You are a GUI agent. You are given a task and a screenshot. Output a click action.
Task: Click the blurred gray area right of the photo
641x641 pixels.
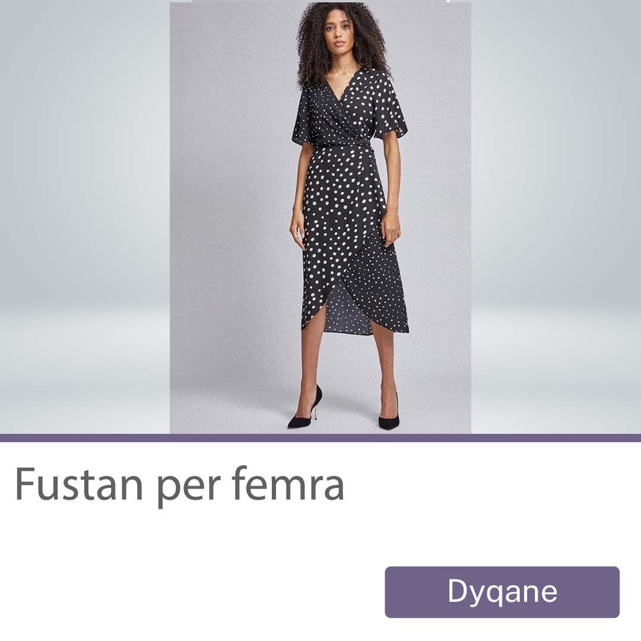(x=556, y=217)
